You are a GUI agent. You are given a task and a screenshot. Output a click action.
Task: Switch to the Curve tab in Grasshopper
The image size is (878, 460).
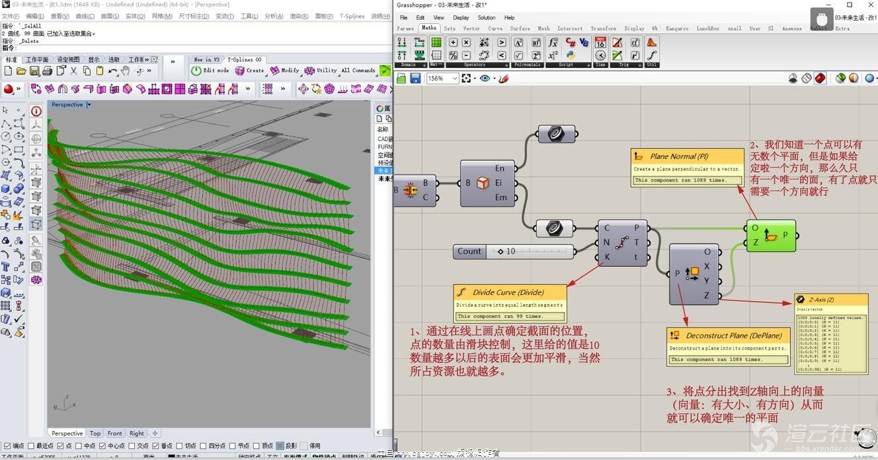coord(495,28)
